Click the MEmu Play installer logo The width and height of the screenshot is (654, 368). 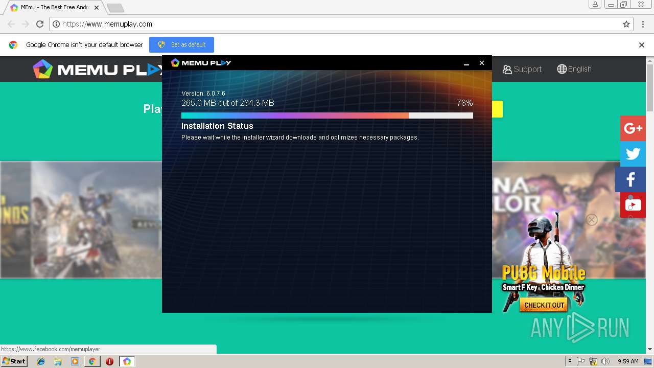tap(201, 62)
